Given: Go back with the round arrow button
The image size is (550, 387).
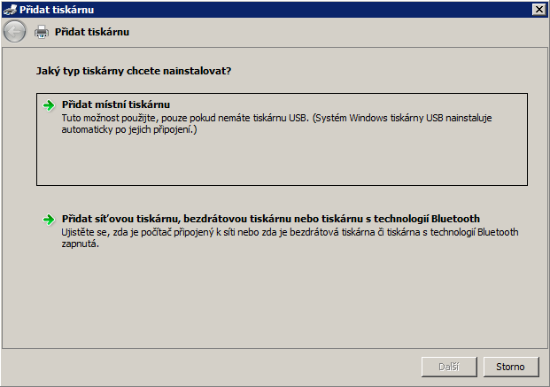Looking at the screenshot, I should pyautogui.click(x=14, y=32).
